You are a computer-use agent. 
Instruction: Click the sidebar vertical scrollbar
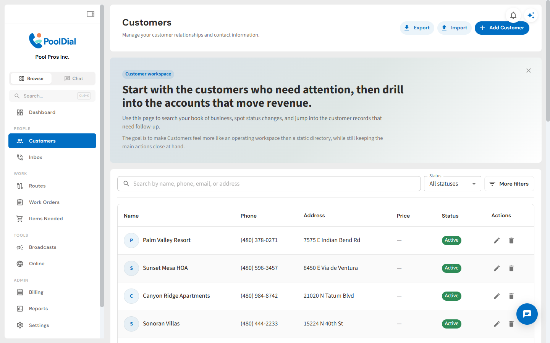pyautogui.click(x=102, y=155)
